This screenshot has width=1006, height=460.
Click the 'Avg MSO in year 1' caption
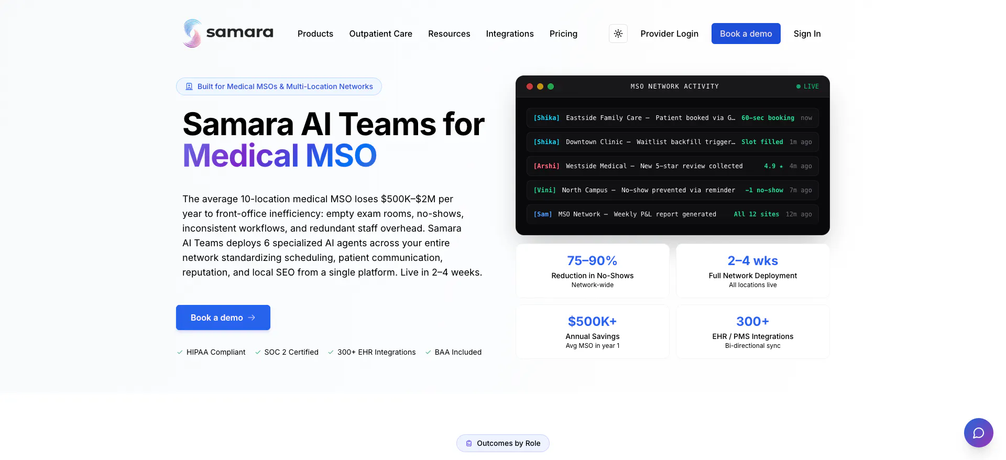coord(593,346)
